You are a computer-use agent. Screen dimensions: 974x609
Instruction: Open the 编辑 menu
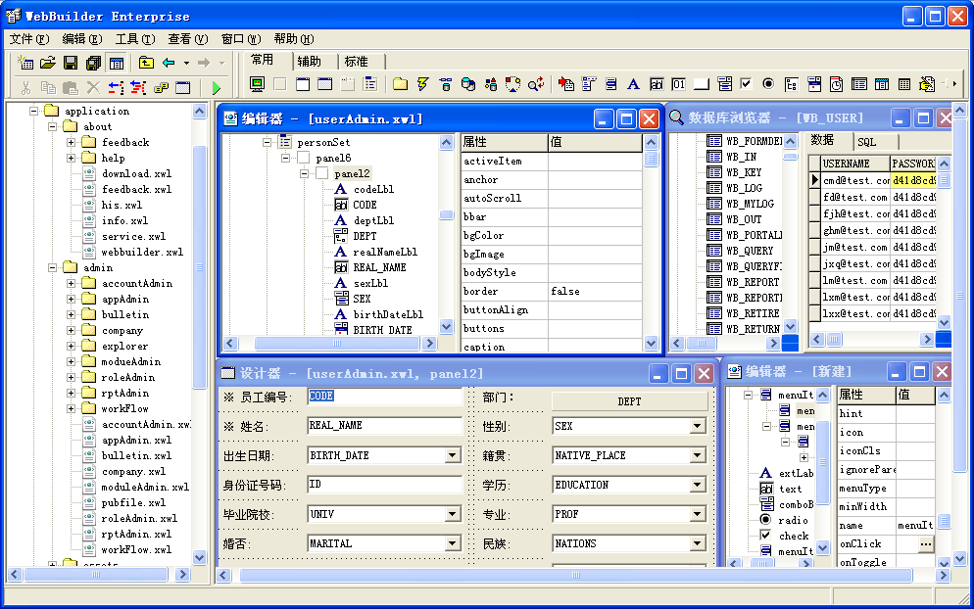pyautogui.click(x=82, y=39)
